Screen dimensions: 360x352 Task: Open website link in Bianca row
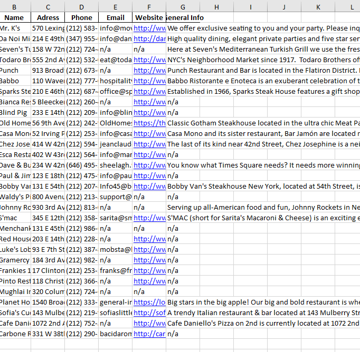pyautogui.click(x=149, y=102)
